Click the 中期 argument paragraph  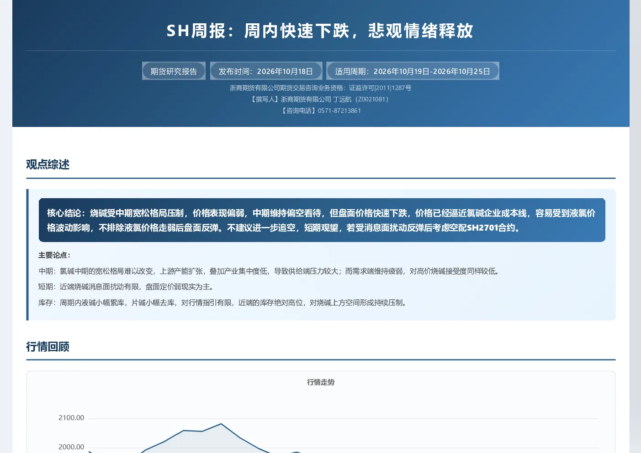tap(270, 271)
